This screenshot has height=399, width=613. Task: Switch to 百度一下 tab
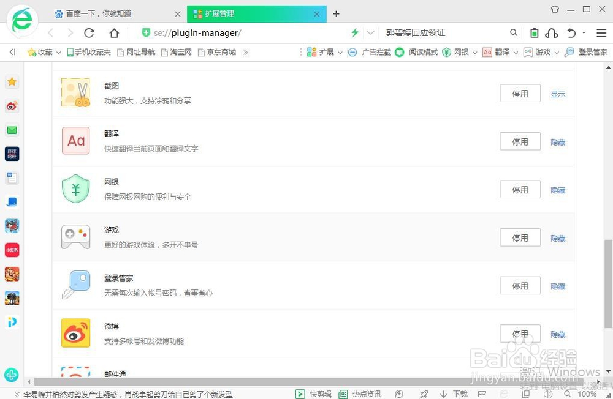coord(117,13)
